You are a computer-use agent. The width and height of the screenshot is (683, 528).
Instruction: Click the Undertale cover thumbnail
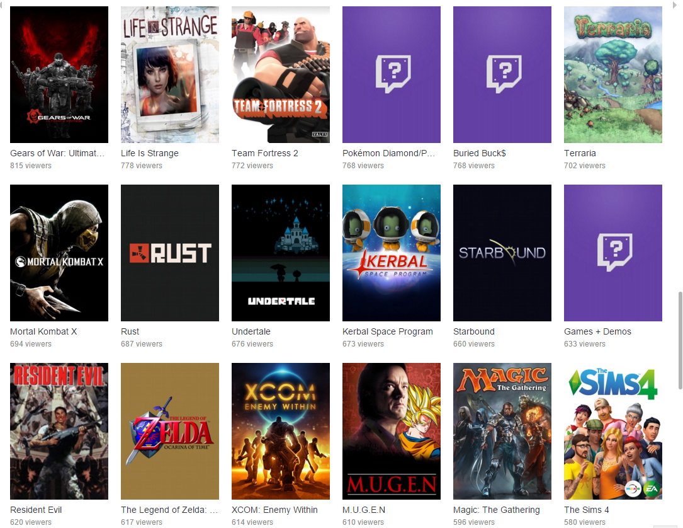pos(281,253)
